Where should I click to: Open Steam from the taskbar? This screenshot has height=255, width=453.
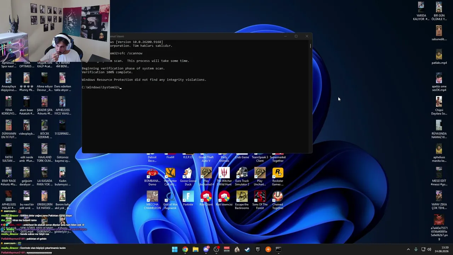coord(247,249)
